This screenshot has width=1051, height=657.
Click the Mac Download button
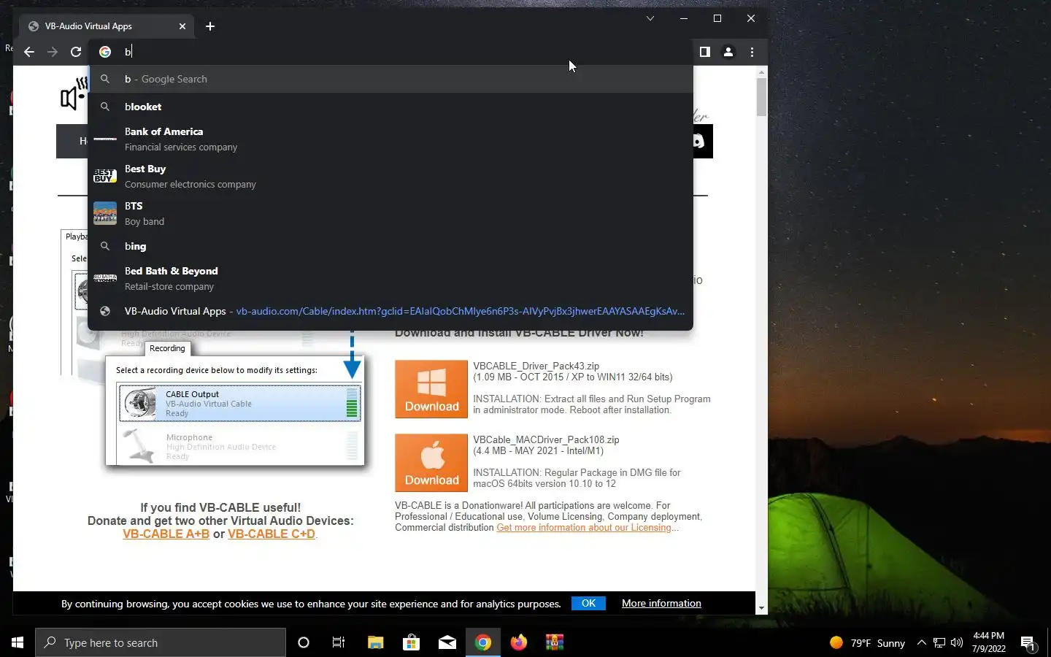pos(431,463)
